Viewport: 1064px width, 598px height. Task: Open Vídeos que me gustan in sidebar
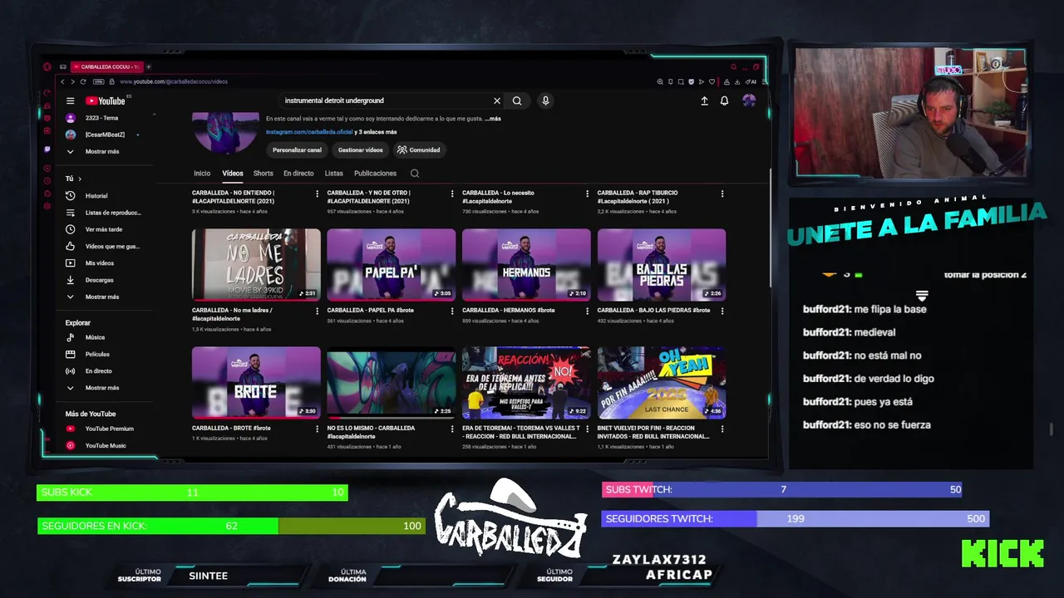pyautogui.click(x=102, y=246)
